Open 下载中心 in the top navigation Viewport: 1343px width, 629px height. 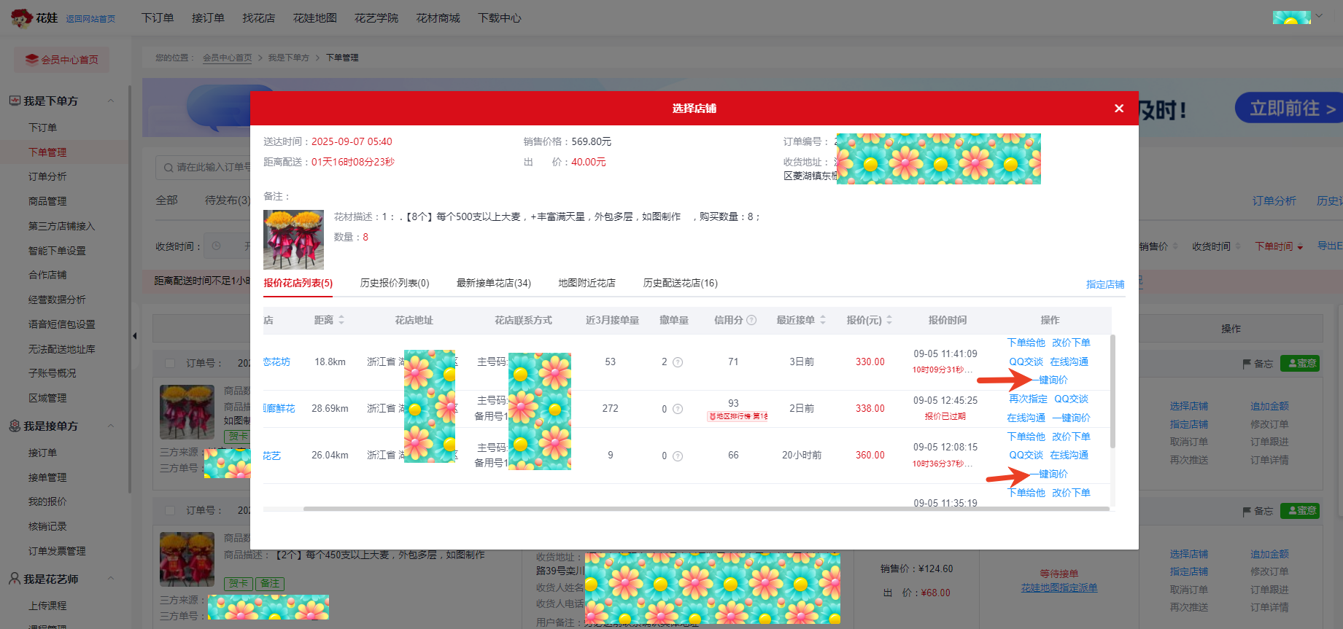500,17
